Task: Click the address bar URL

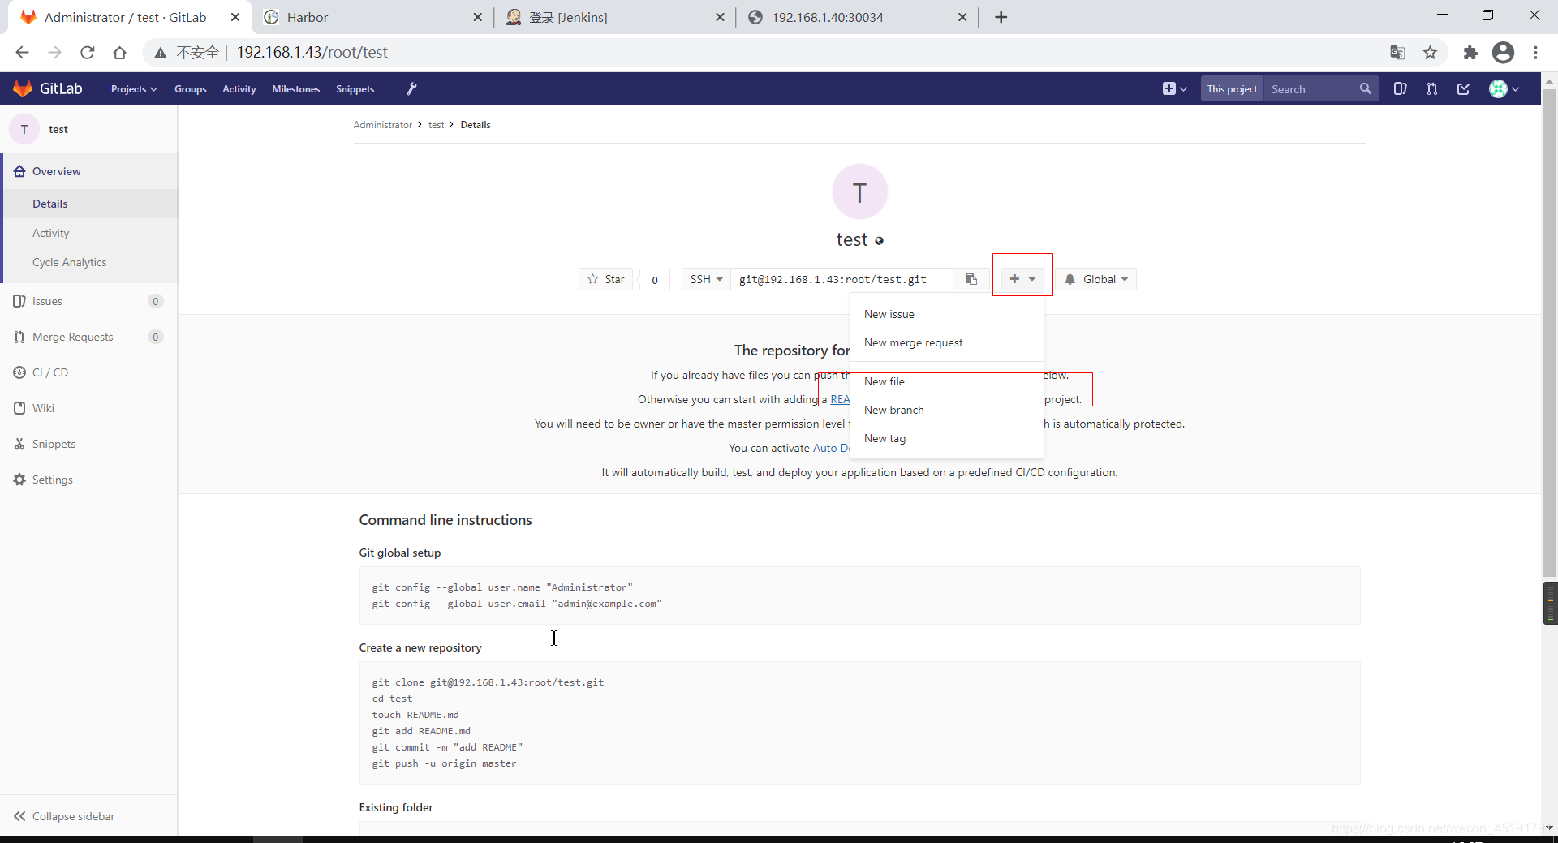Action: point(312,52)
